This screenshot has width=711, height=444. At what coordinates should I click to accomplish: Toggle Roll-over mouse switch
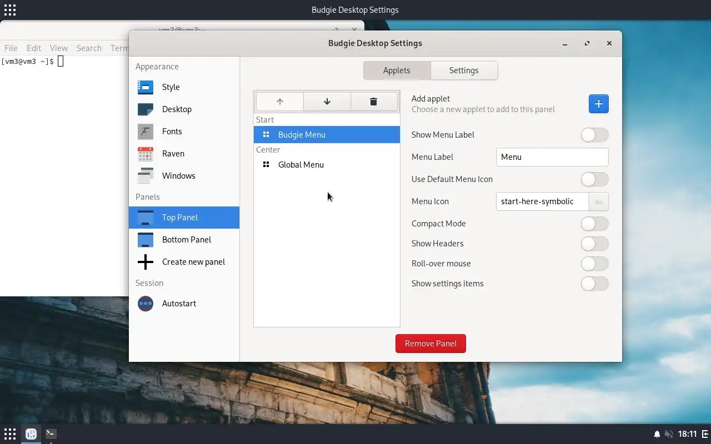click(594, 264)
